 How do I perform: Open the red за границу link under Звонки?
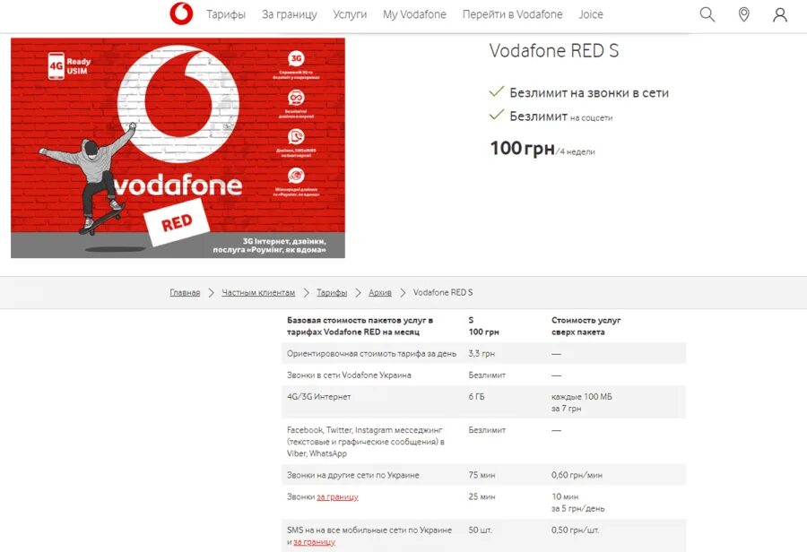[x=338, y=497]
